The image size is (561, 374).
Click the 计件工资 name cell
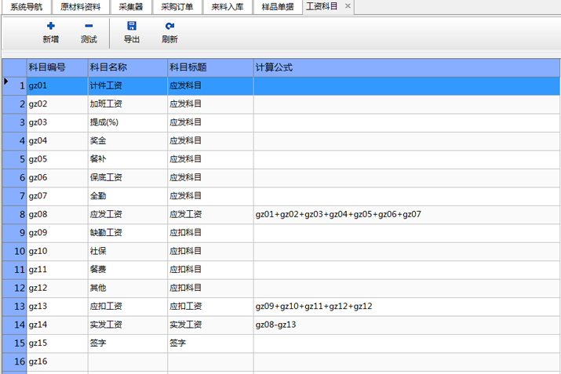128,85
